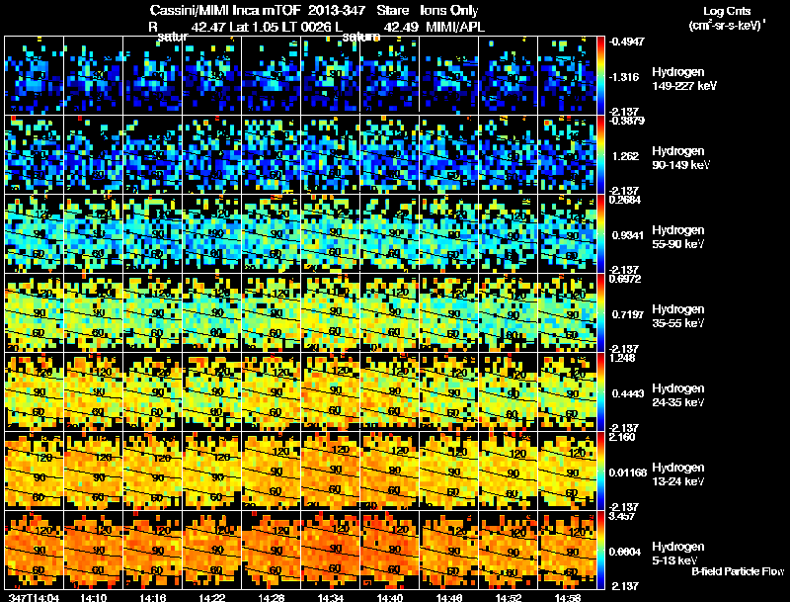The width and height of the screenshot is (790, 602).
Task: Select the 55-90 keV image at 14:22
Action: click(212, 233)
